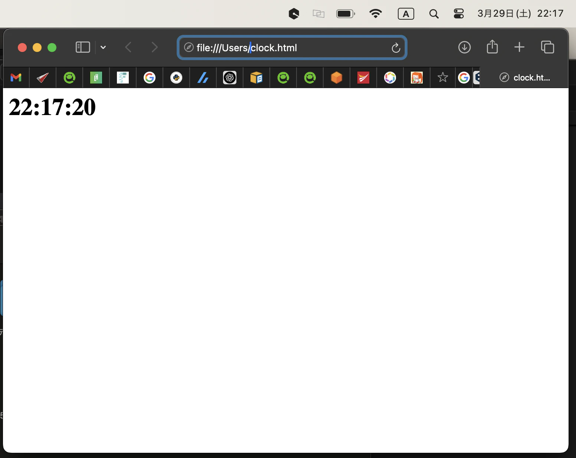Click the address bar showing clock.html
Screen dimensions: 576x458
292,48
